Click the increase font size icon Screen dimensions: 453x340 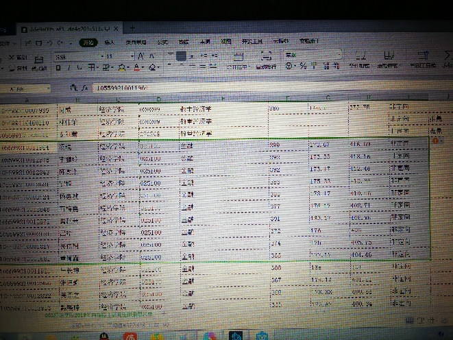[140, 56]
